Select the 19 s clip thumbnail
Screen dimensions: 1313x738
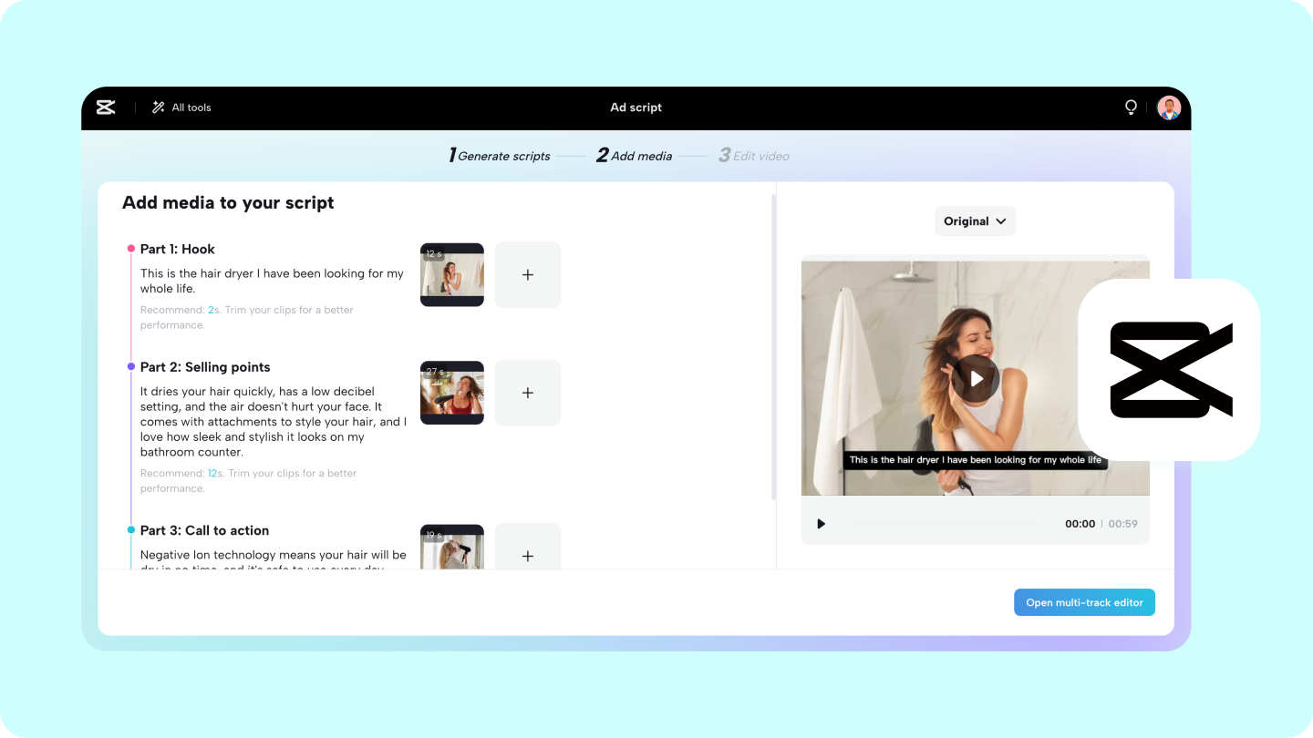pyautogui.click(x=452, y=547)
